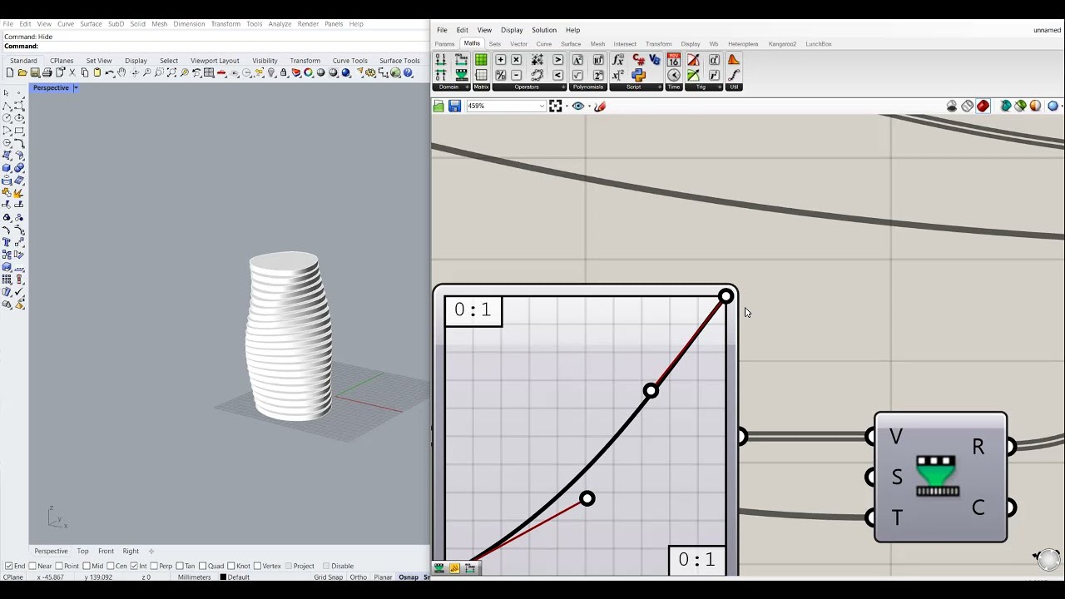This screenshot has height=599, width=1065.
Task: Click the Rhino Lock padlock icon
Action: click(x=284, y=73)
